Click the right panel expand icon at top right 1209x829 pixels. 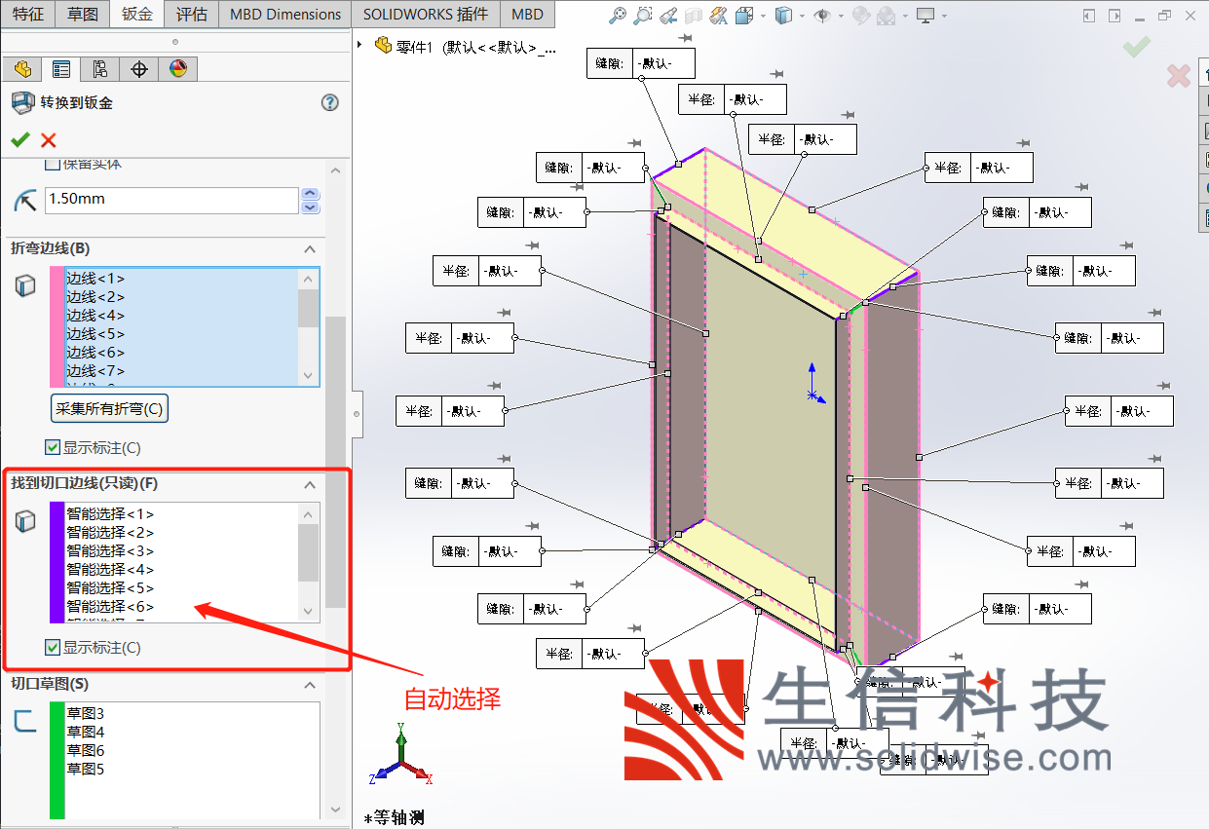point(1114,16)
